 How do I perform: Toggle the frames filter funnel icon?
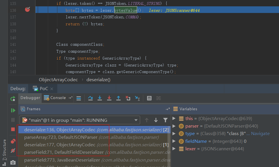165,120
